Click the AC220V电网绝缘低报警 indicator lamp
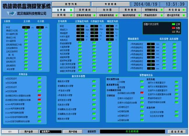Screen dimensions: 189x136 39,108
